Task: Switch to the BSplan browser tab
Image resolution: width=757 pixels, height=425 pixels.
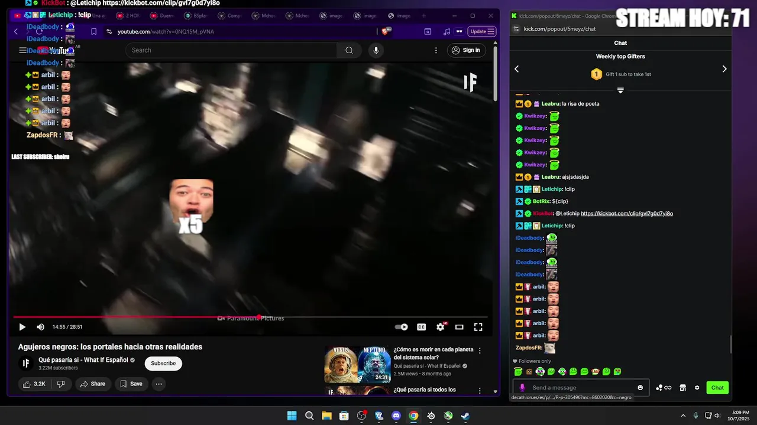Action: (x=197, y=16)
